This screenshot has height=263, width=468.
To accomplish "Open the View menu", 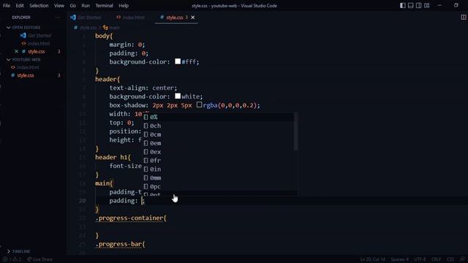I will coord(59,5).
